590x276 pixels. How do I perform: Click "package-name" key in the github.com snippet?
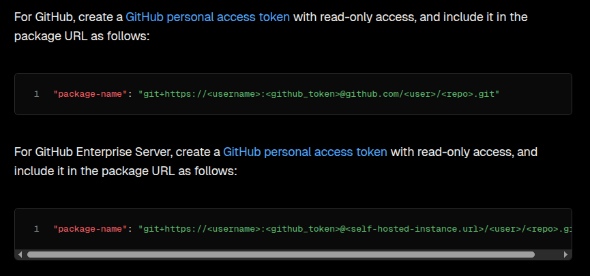[90, 94]
